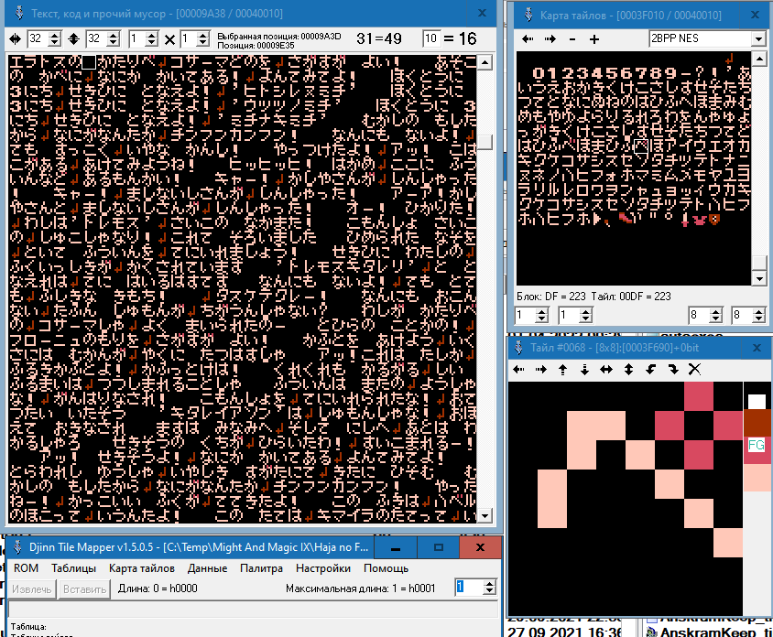
Task: Click text window scrollbar up arrow
Action: 485,62
